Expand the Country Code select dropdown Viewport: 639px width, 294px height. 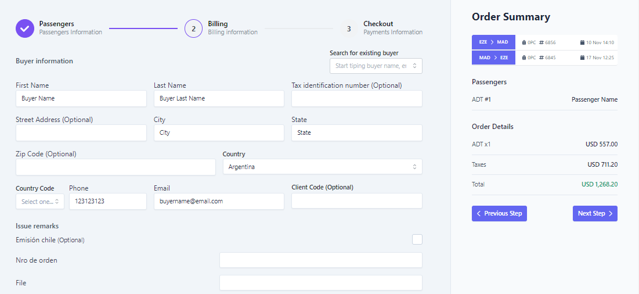(39, 202)
